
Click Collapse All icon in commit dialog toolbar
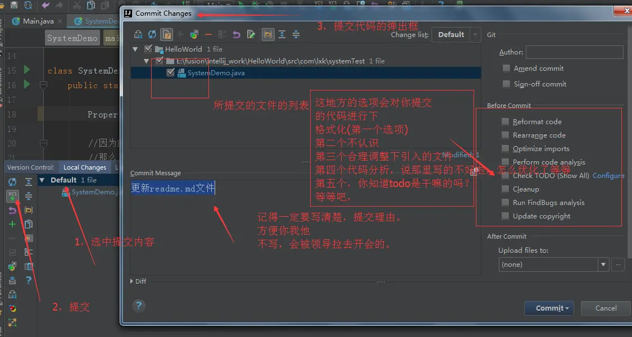tap(296, 35)
